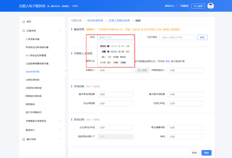Select 专项附加扣除信息采集 menu item

pyautogui.click(x=37, y=47)
